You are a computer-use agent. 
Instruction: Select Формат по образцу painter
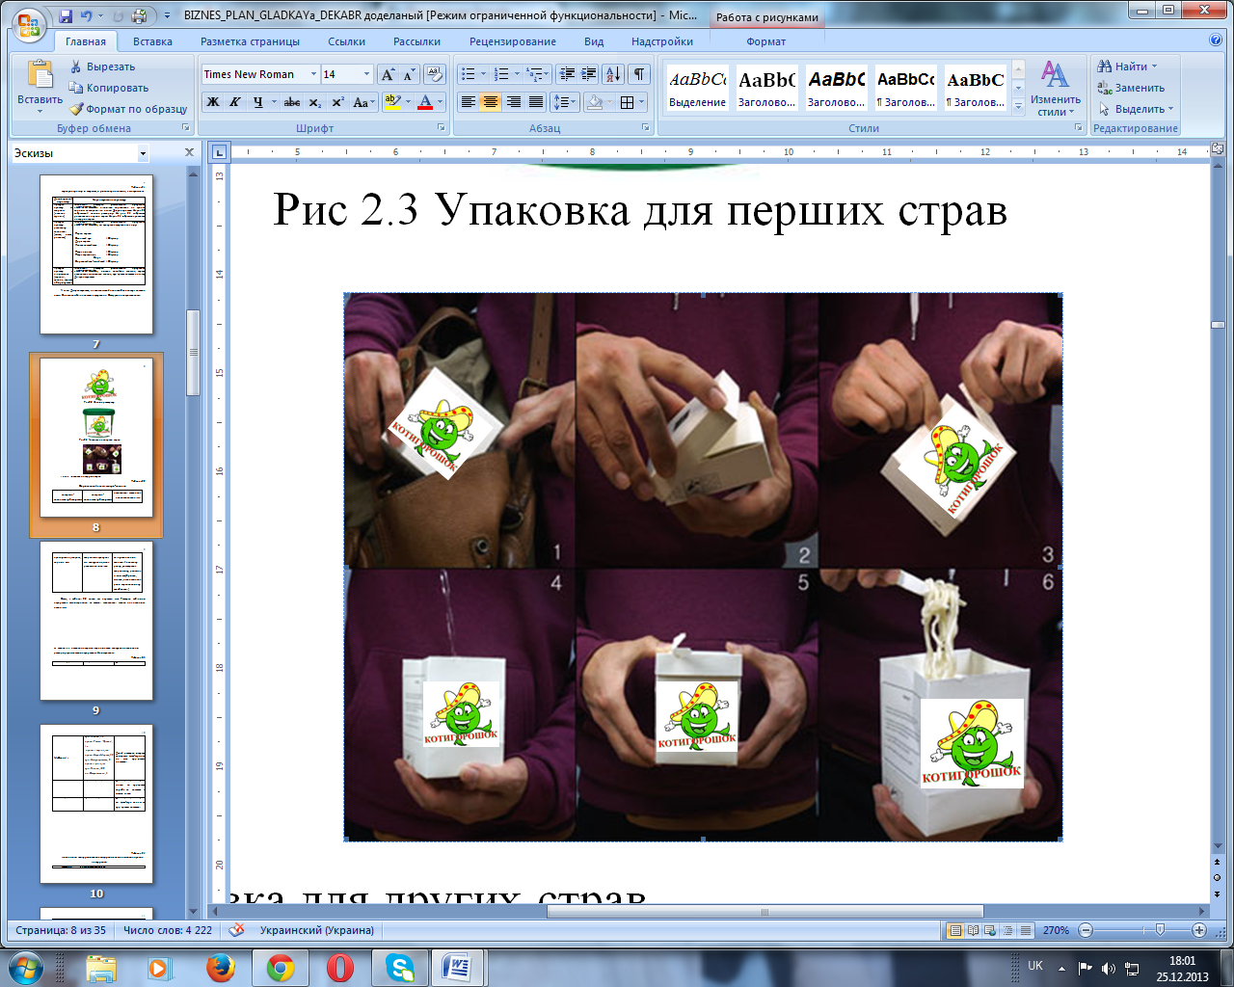(128, 109)
